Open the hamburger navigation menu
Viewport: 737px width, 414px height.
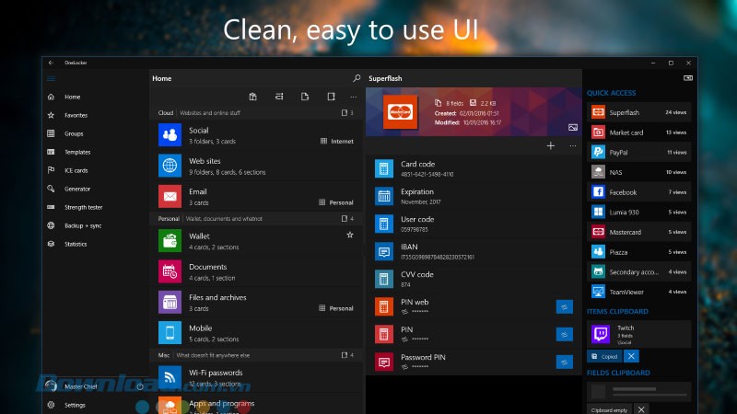(51, 79)
